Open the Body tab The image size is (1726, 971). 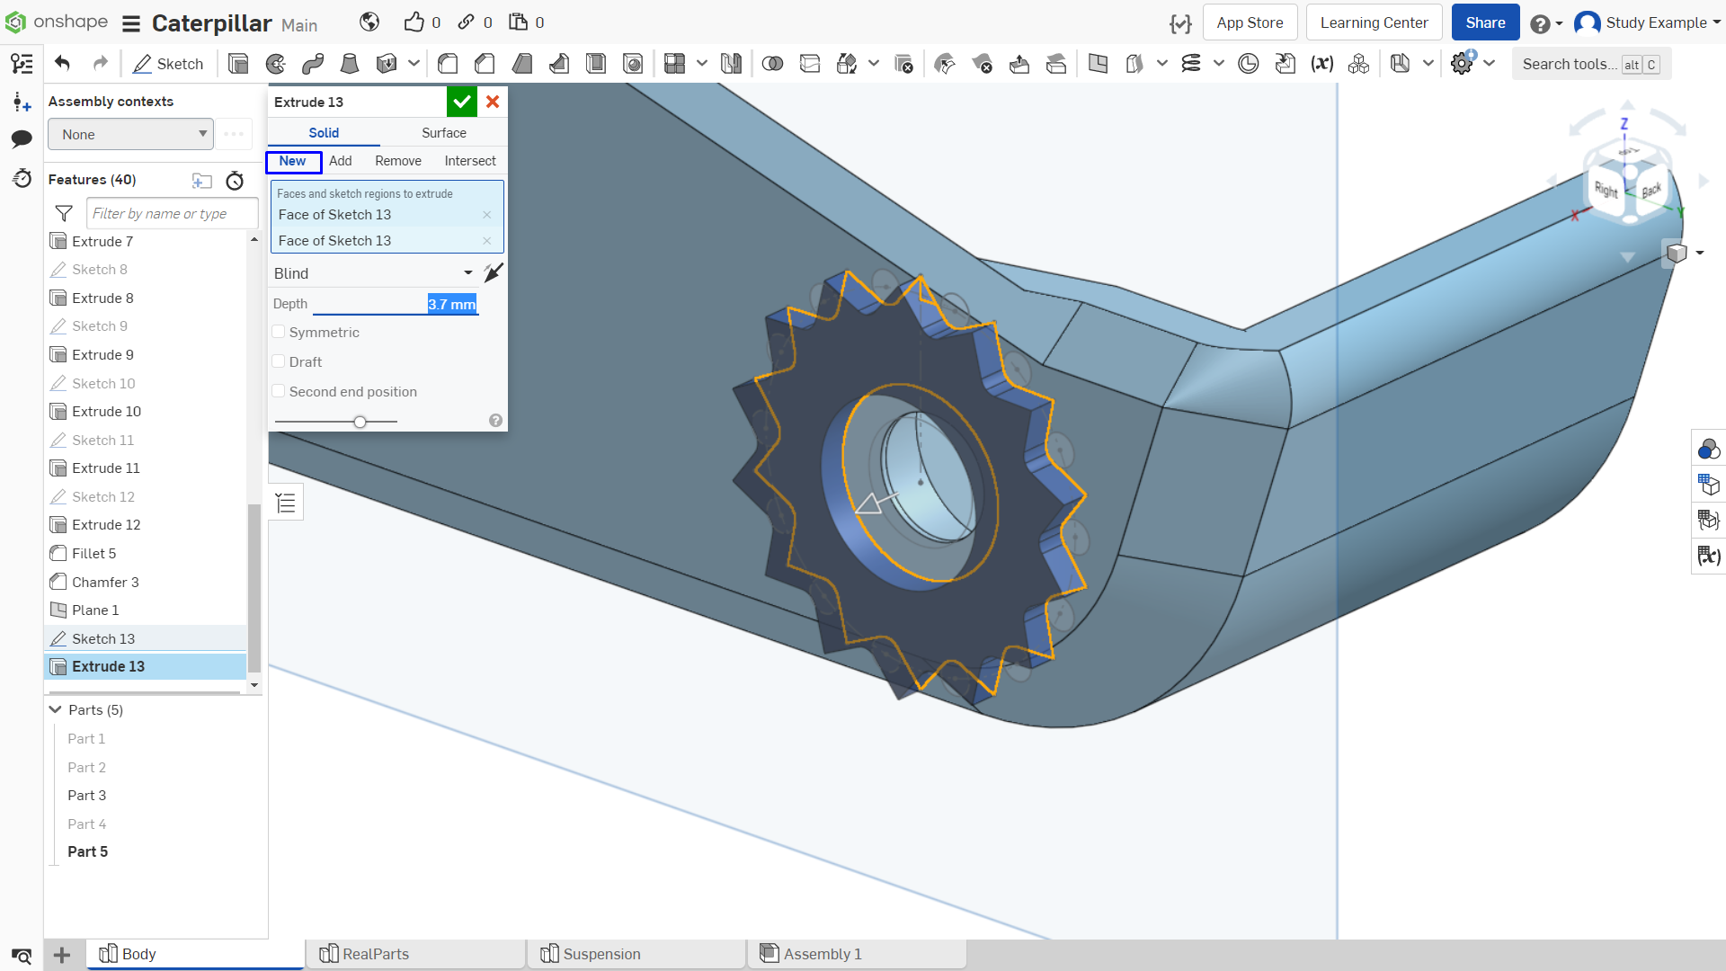coord(196,954)
